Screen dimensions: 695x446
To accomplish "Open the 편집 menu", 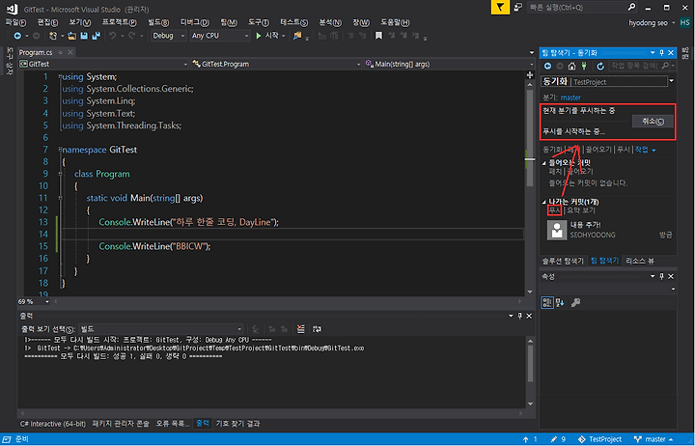I will [48, 22].
